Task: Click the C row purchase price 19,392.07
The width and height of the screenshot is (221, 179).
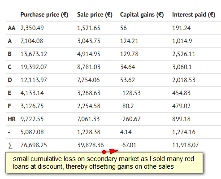Action: pos(34,67)
